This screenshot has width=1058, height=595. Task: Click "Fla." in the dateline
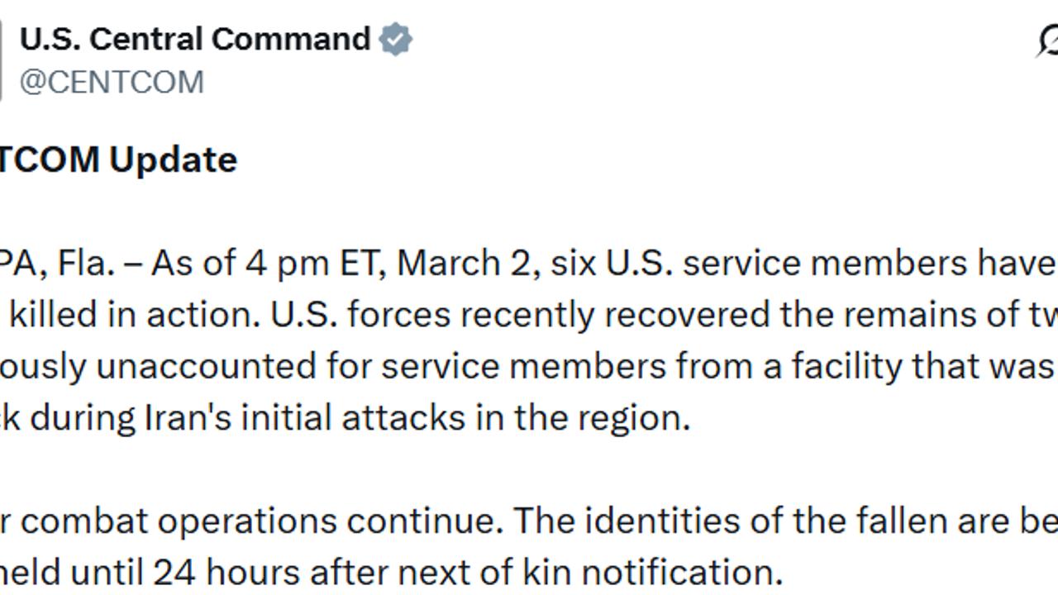(86, 264)
